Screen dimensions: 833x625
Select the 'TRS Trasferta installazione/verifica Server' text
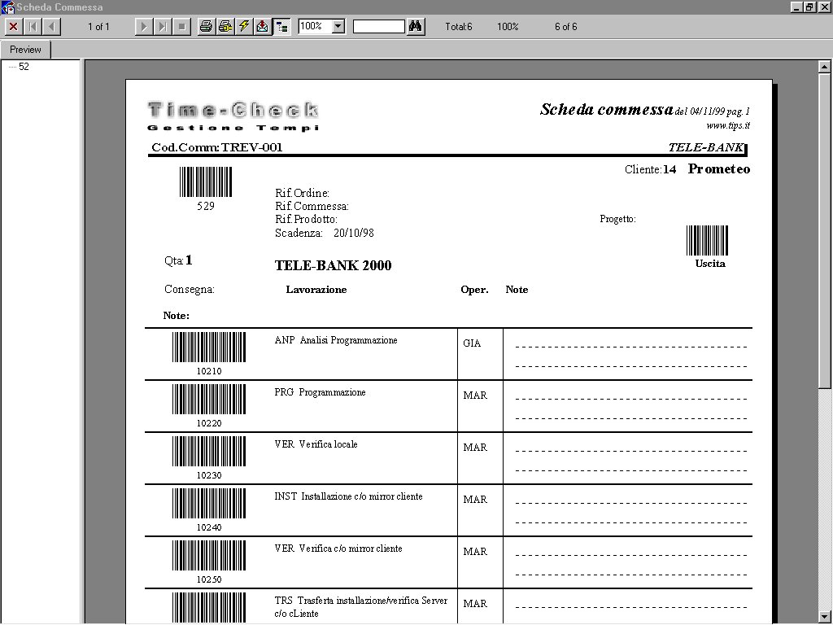361,601
